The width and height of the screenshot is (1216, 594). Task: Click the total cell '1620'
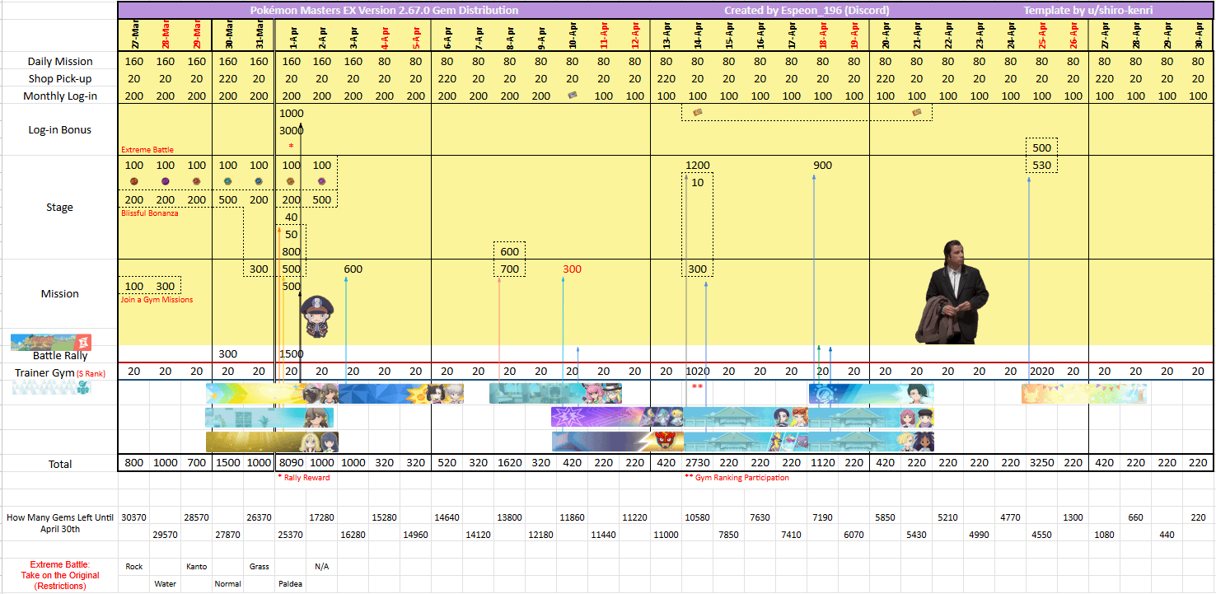(510, 465)
